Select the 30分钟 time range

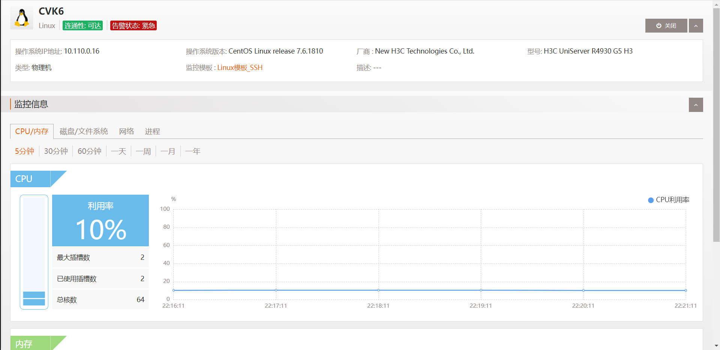coord(56,151)
